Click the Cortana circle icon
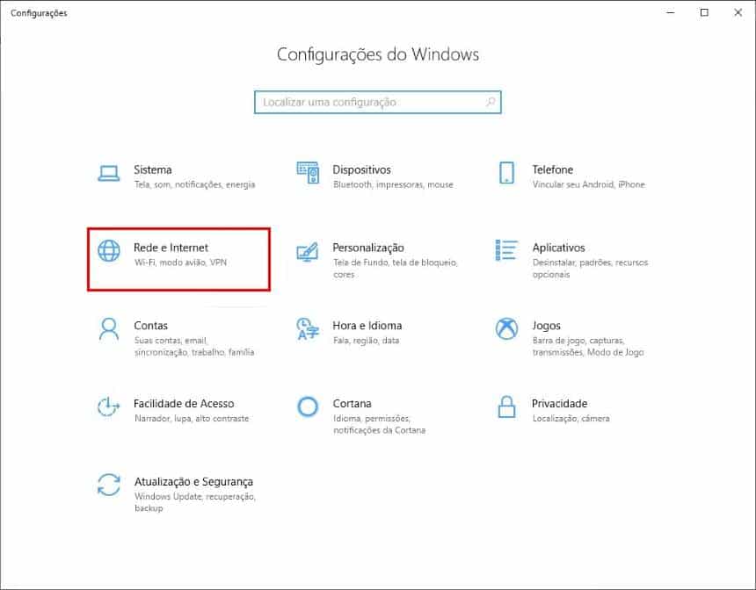 tap(308, 407)
